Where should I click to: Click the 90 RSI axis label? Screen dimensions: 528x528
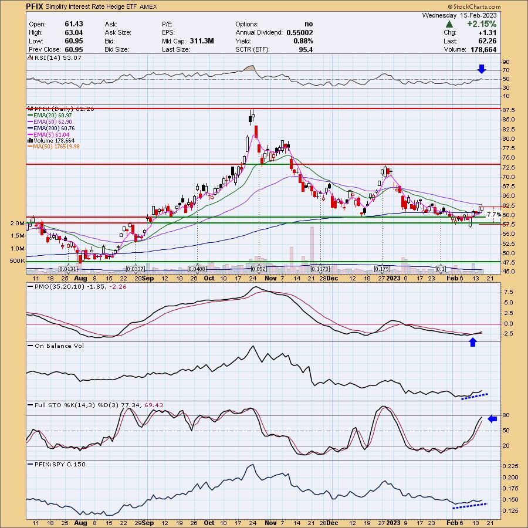(x=506, y=62)
